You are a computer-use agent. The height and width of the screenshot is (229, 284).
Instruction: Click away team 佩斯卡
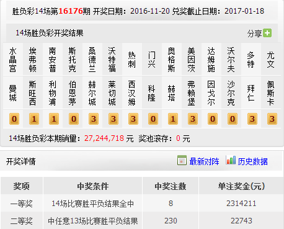tap(271, 93)
